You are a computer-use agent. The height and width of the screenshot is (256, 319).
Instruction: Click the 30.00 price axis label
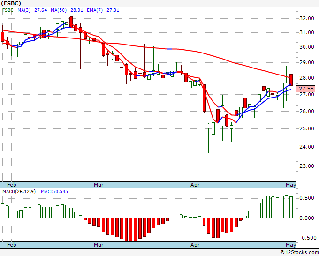(307, 47)
